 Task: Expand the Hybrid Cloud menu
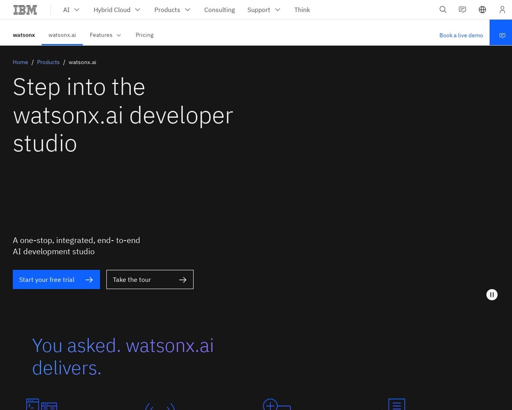pyautogui.click(x=117, y=10)
